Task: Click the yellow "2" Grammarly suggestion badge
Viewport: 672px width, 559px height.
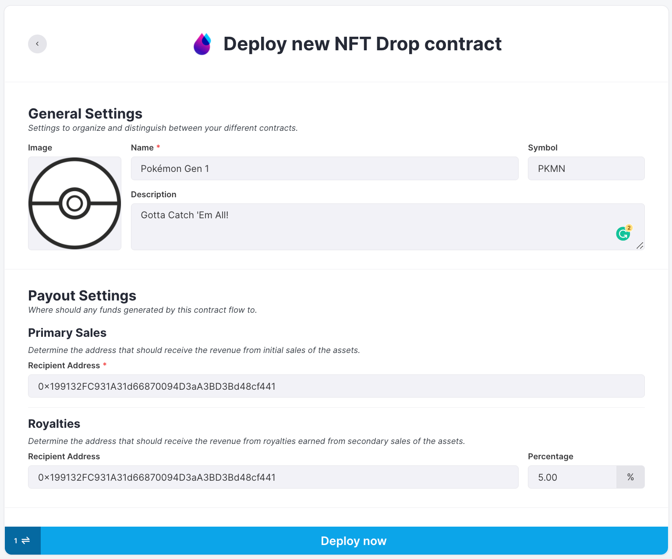Action: coord(629,227)
